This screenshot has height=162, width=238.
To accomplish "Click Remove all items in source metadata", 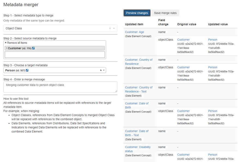I will tap(16, 43).
